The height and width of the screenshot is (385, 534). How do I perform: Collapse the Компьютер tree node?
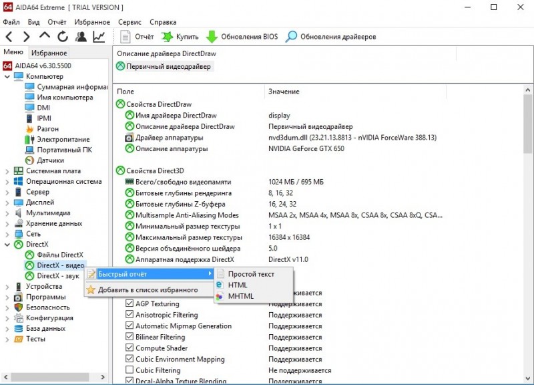click(7, 77)
